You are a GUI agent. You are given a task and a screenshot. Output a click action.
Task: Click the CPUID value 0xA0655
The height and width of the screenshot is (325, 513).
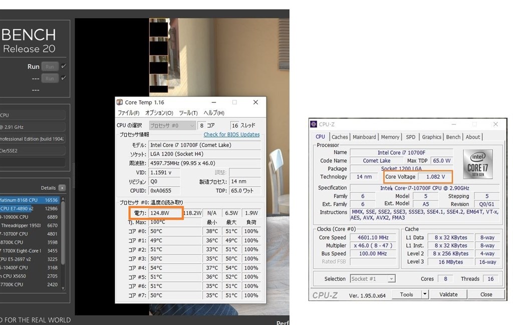coord(164,190)
